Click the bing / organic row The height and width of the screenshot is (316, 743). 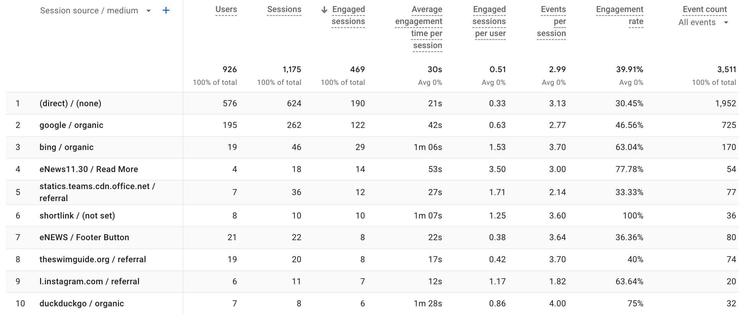point(66,147)
